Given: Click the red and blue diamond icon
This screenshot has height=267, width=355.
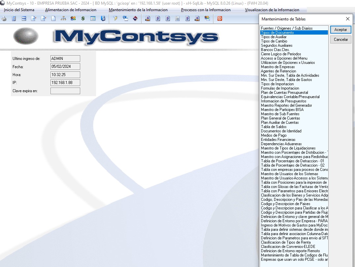Looking at the screenshot, I should click(x=135, y=19).
